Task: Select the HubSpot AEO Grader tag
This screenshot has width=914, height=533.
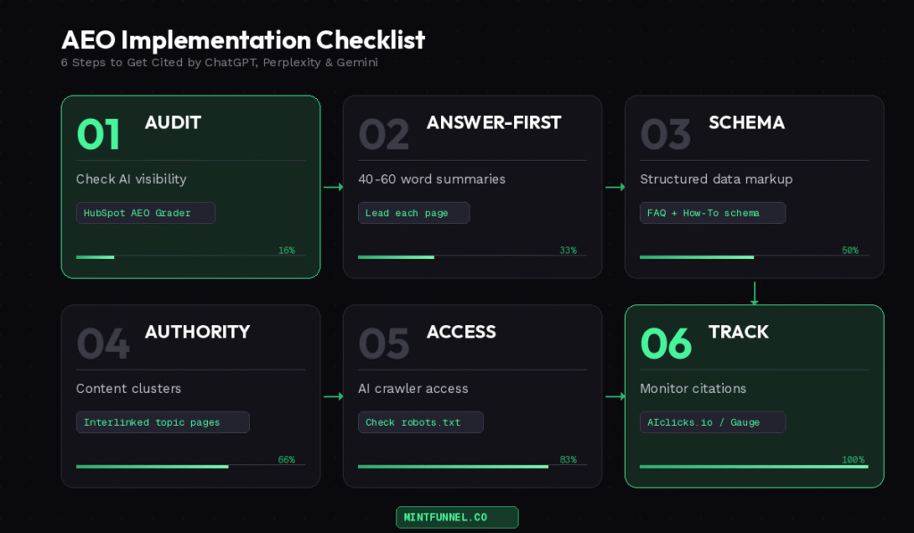Action: [145, 213]
